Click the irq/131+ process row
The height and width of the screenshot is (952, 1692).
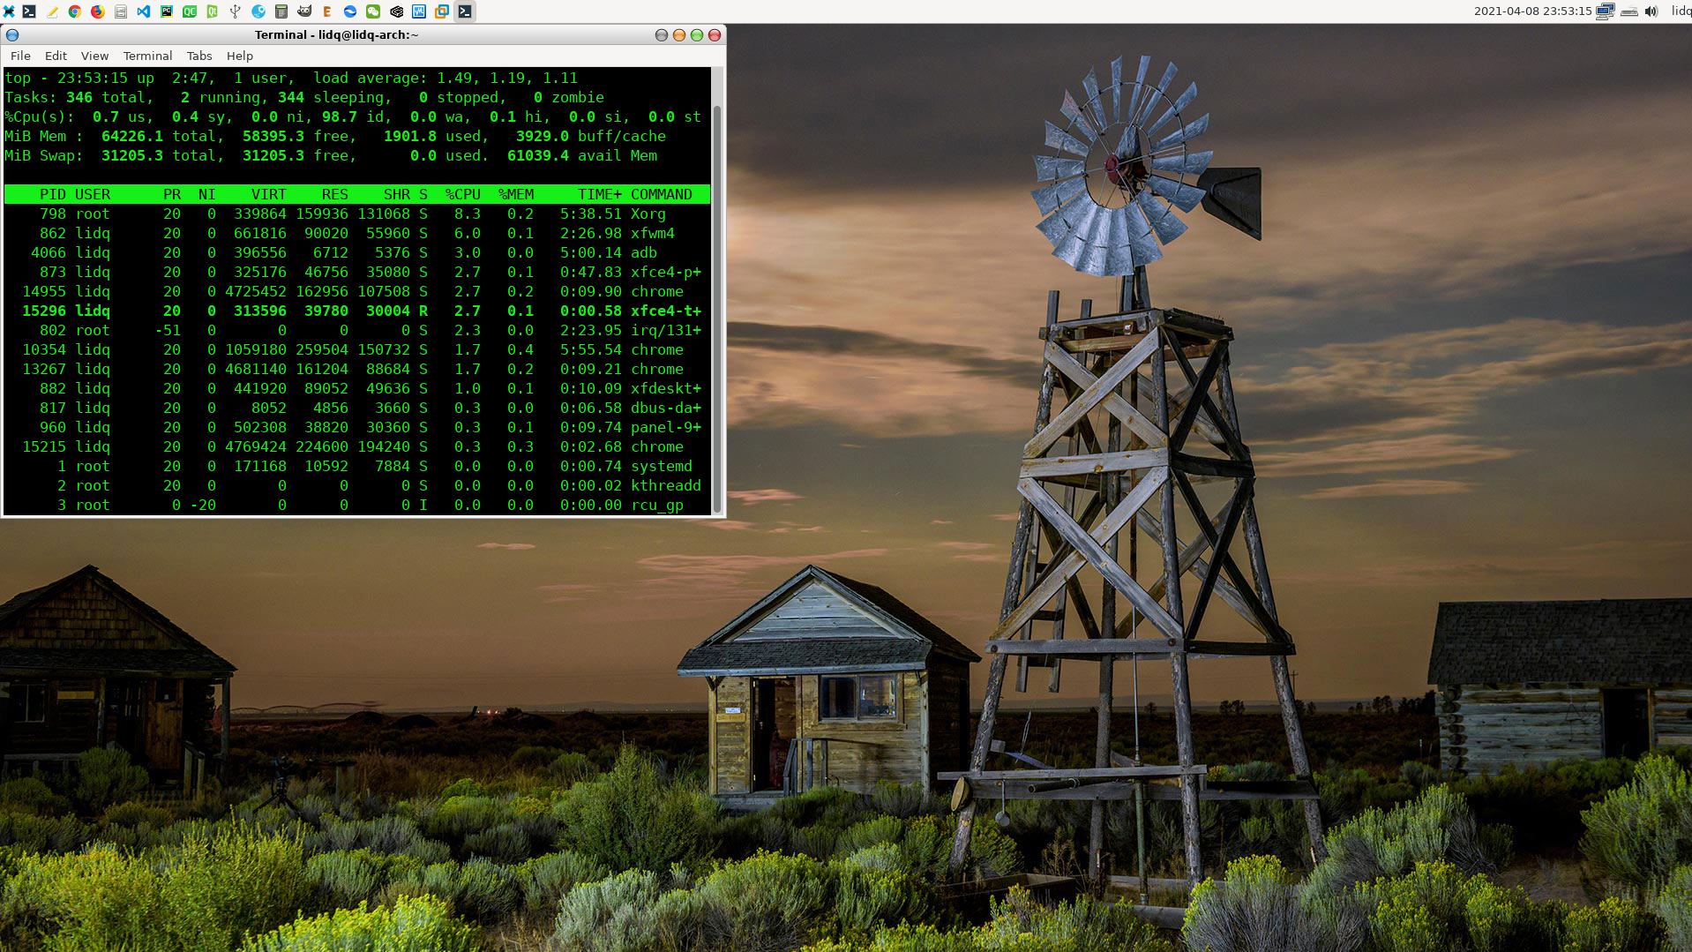pyautogui.click(x=357, y=330)
